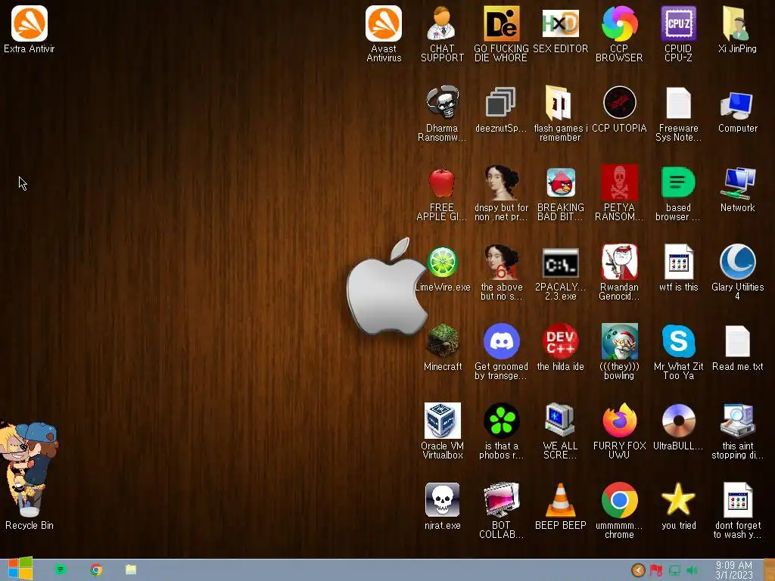Image resolution: width=775 pixels, height=581 pixels.
Task: Open the yellow notes taskbar icon
Action: [x=130, y=570]
